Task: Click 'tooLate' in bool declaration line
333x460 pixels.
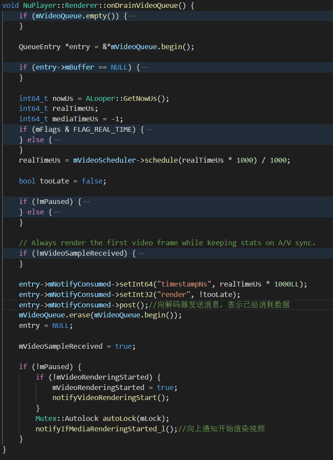Action: [x=54, y=181]
